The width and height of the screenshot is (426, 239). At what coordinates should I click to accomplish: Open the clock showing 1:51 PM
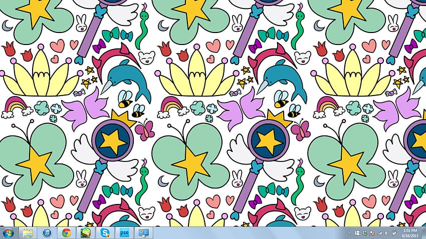point(410,233)
